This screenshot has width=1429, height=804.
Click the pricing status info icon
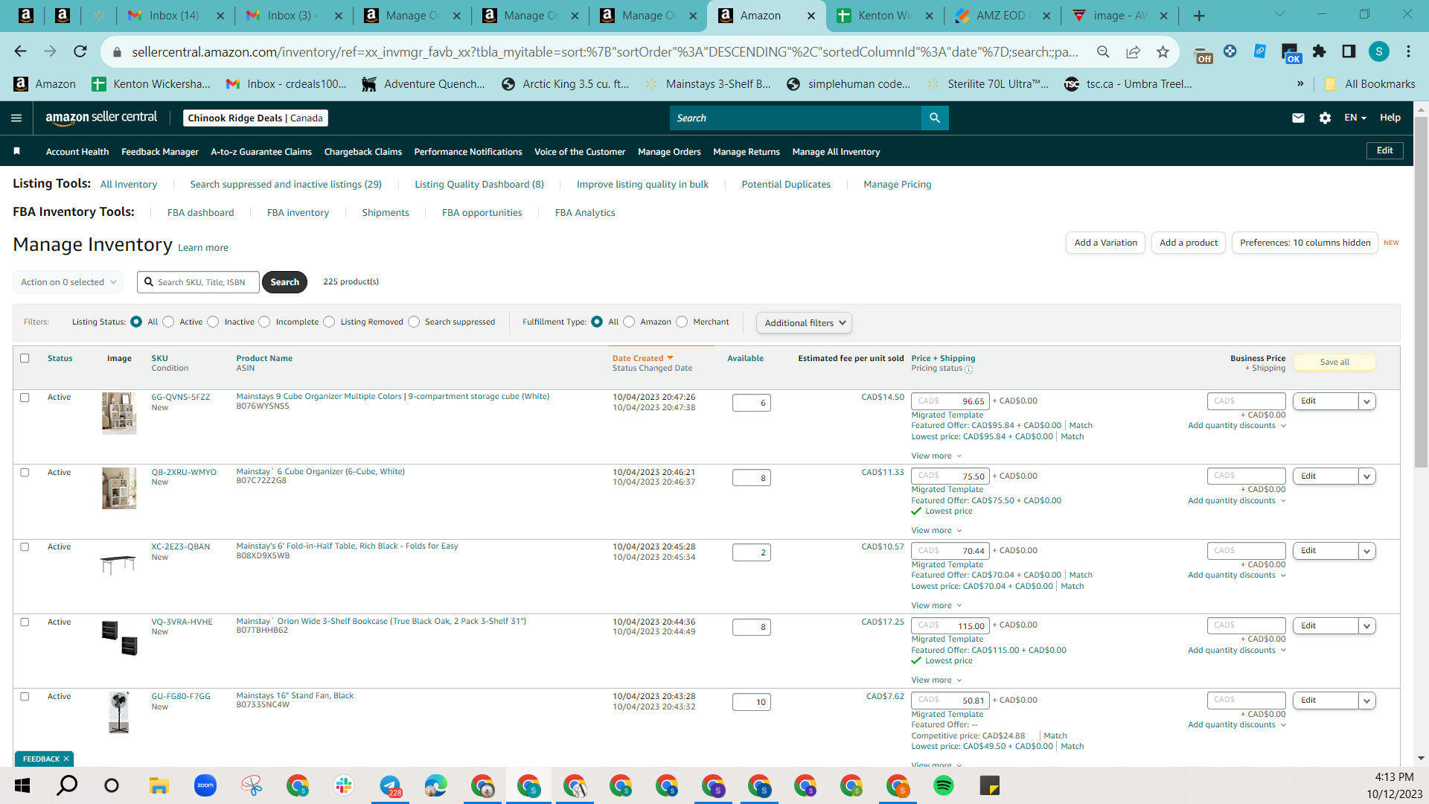(x=968, y=369)
